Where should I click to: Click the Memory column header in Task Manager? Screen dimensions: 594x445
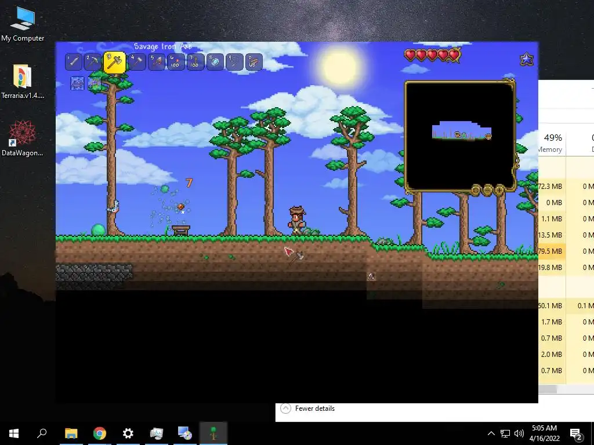tap(551, 143)
